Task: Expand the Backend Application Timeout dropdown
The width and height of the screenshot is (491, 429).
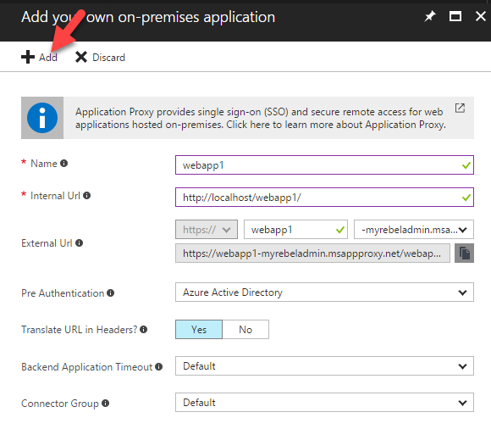Action: coord(324,366)
